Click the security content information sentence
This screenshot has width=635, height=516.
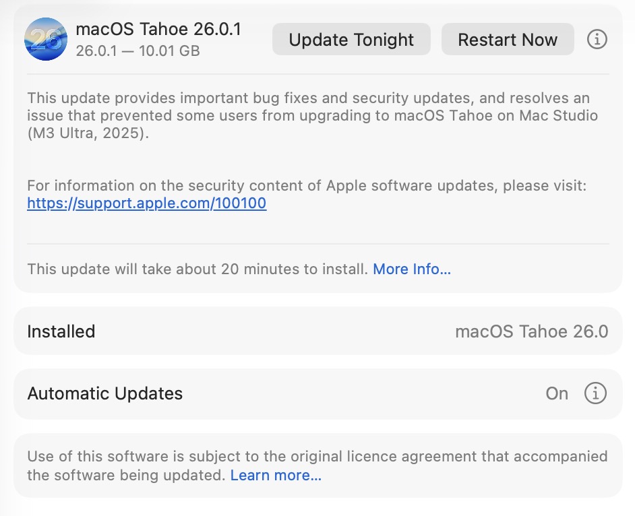pyautogui.click(x=307, y=185)
